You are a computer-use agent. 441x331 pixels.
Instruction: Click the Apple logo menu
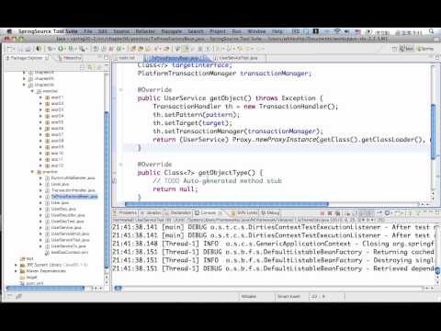pos(9,31)
